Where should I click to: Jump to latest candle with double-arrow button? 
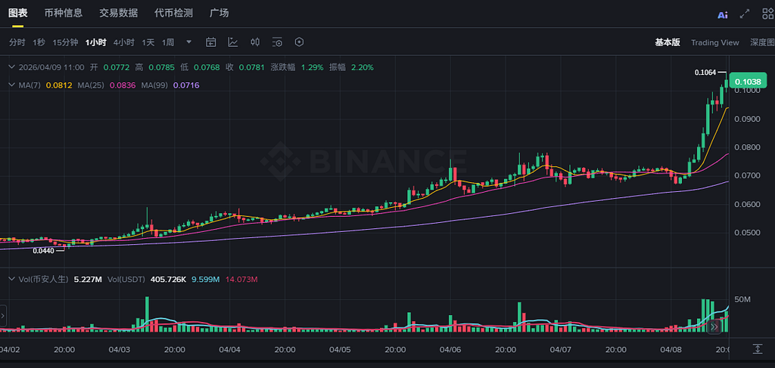pyautogui.click(x=714, y=326)
